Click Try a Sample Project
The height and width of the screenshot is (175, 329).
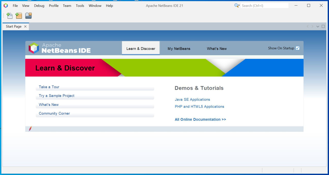57,96
